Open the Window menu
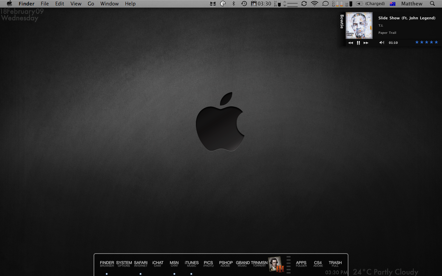 pyautogui.click(x=109, y=4)
